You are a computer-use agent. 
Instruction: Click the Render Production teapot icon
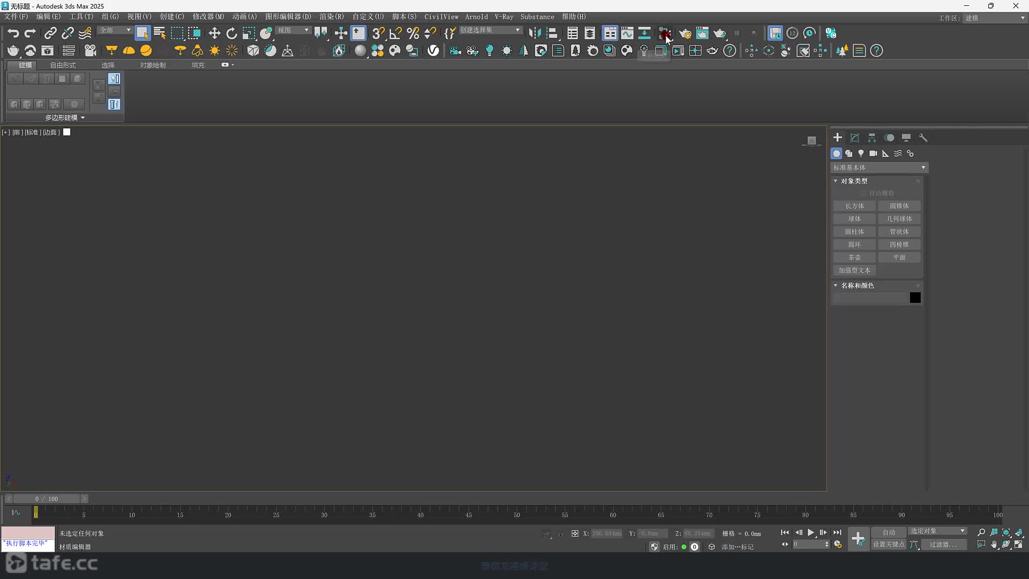coord(719,33)
